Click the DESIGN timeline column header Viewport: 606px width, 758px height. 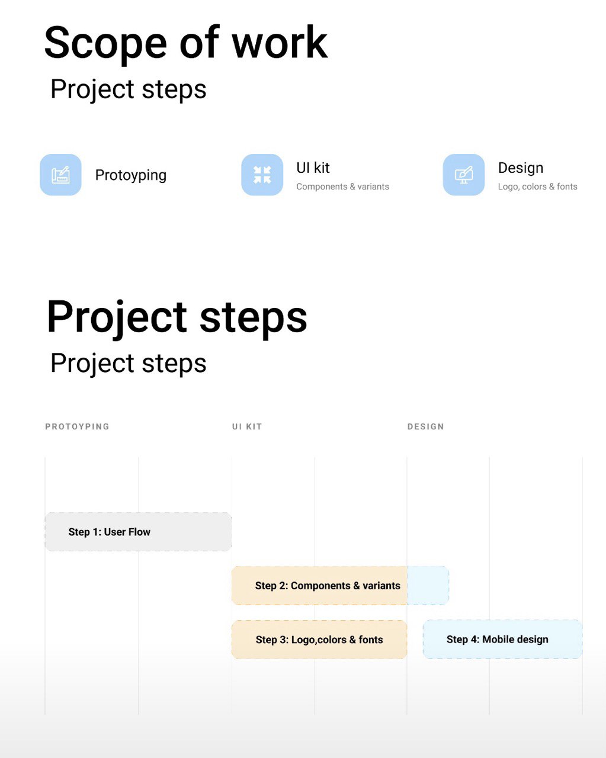(425, 426)
